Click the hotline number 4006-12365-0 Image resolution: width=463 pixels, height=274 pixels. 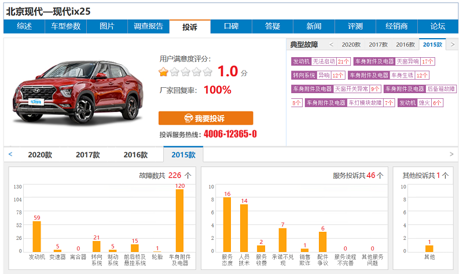click(x=230, y=134)
